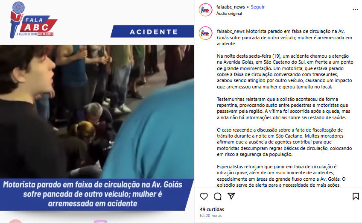Play the accident video in the post
The image size is (362, 223).
(97, 111)
